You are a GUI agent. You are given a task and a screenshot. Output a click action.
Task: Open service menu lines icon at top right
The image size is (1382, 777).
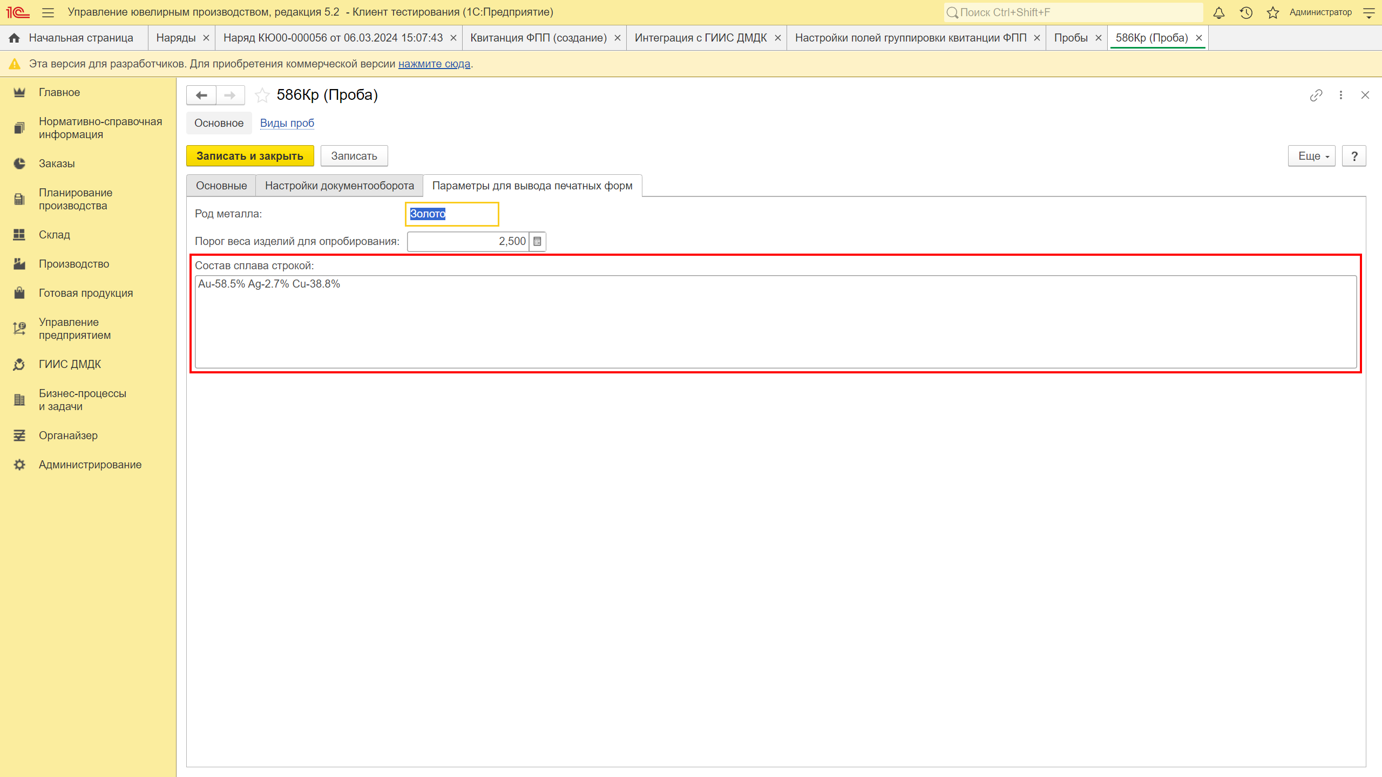(x=1369, y=12)
